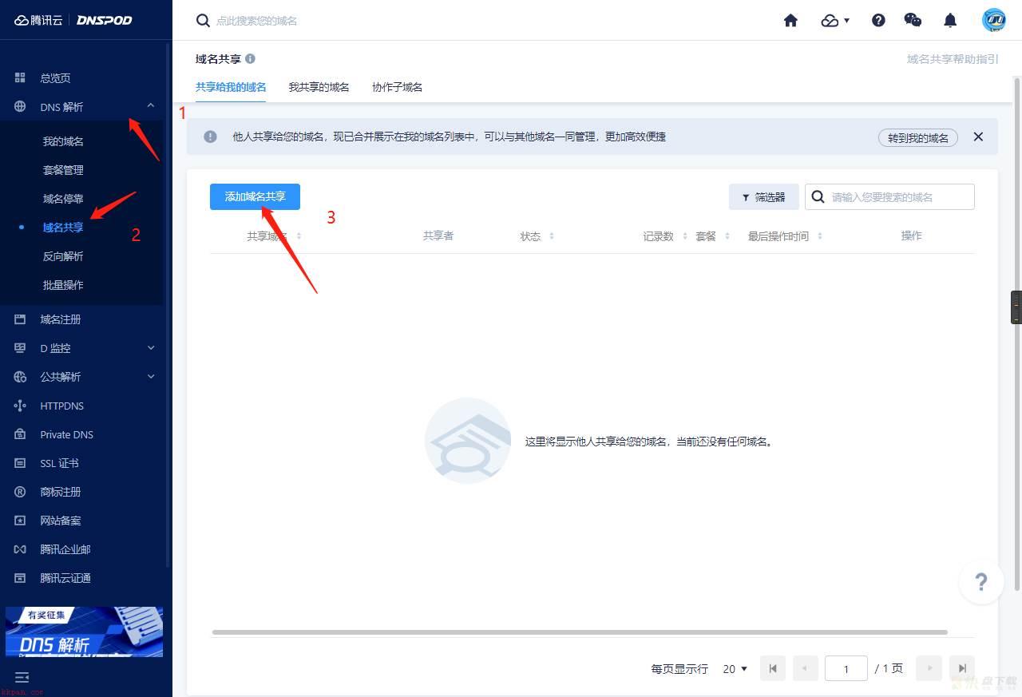
Task: Open the notifications bell icon
Action: tap(950, 20)
